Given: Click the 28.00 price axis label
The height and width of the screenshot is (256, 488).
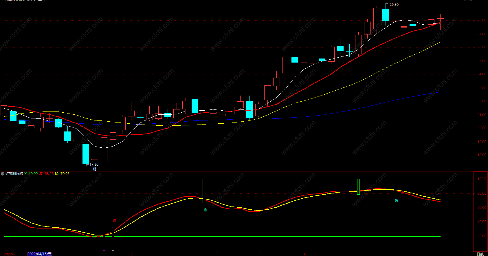Looking at the screenshot, I should point(482,20).
